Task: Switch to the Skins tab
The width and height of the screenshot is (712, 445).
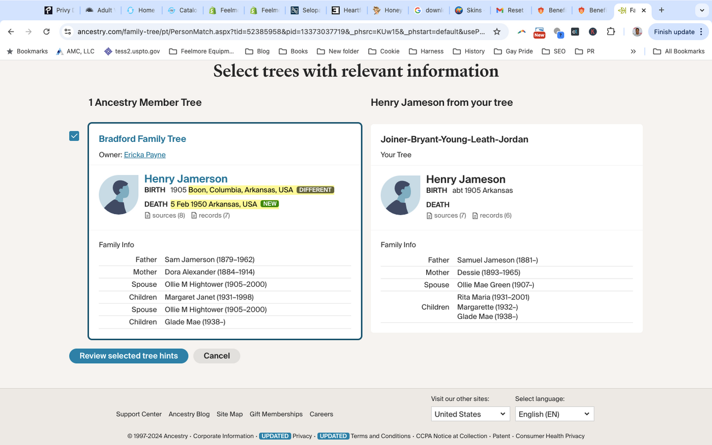Action: pos(469,10)
